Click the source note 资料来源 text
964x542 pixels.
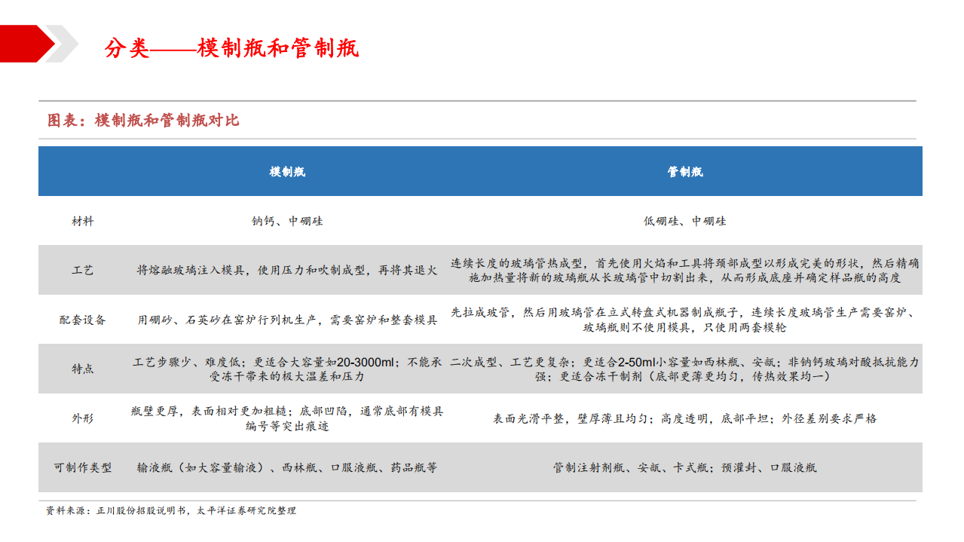(170, 510)
